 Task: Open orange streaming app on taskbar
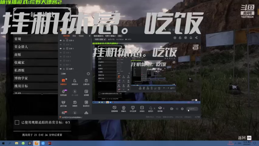tap(36, 143)
